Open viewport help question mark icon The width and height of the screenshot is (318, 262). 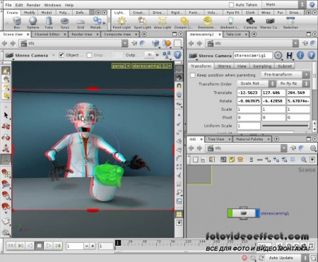coord(177,55)
